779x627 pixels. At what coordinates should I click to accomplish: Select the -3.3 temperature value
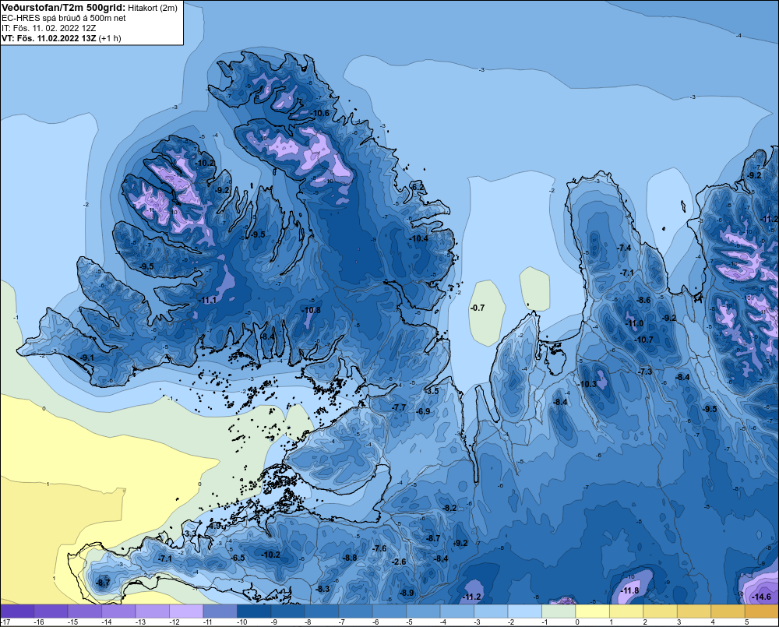coord(190,534)
